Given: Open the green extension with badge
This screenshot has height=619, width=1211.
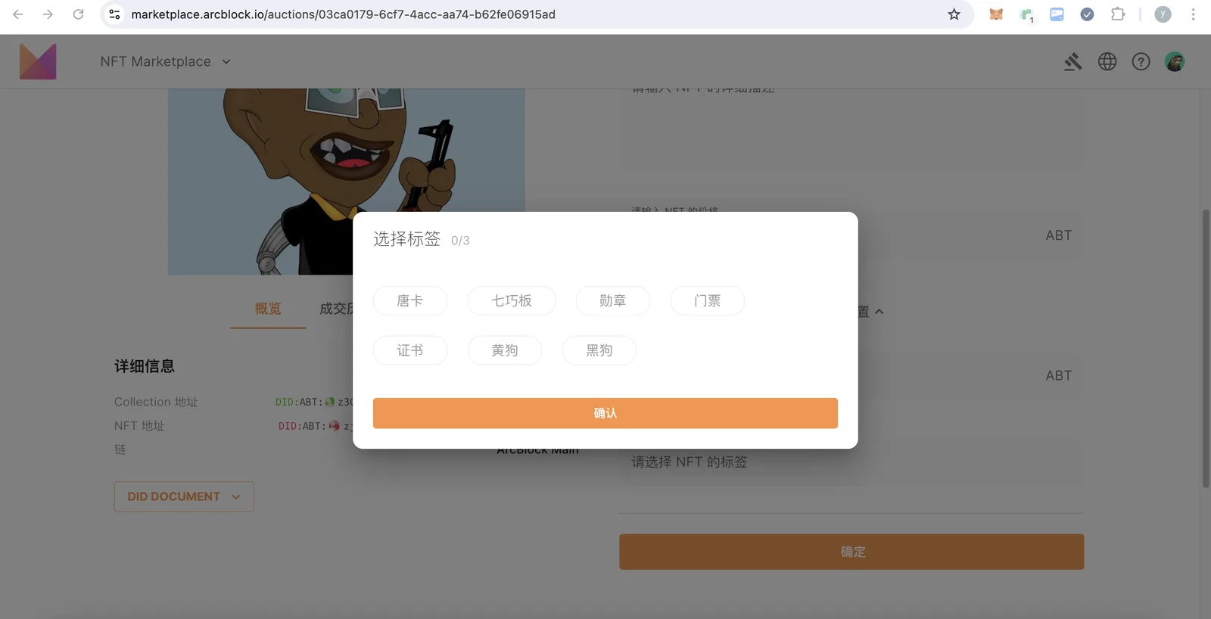Looking at the screenshot, I should (x=1027, y=15).
